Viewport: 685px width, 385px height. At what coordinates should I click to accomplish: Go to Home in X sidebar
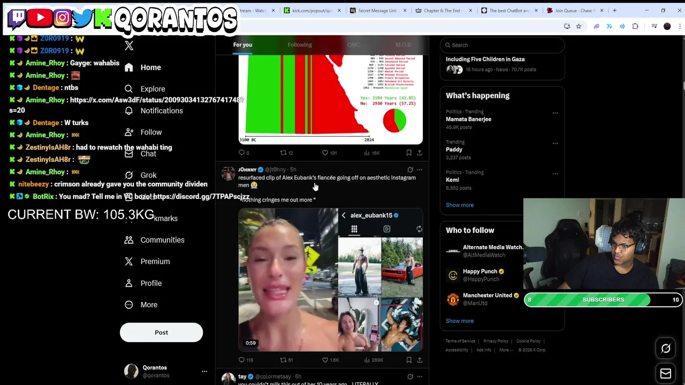pos(142,67)
